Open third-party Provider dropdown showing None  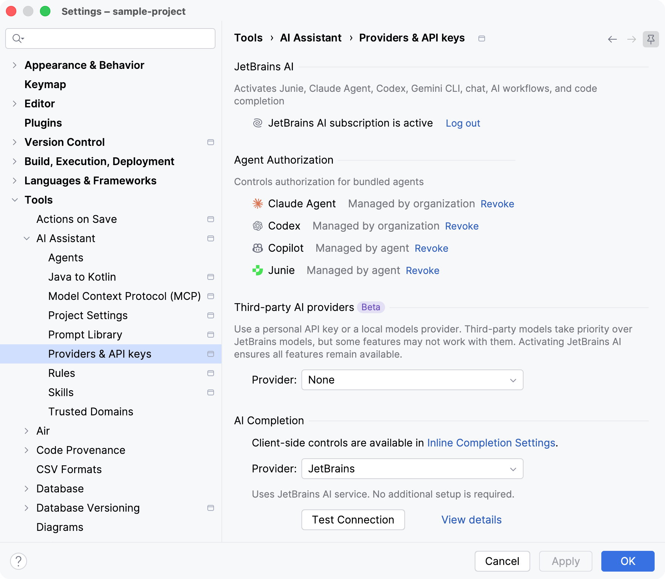[x=412, y=380]
